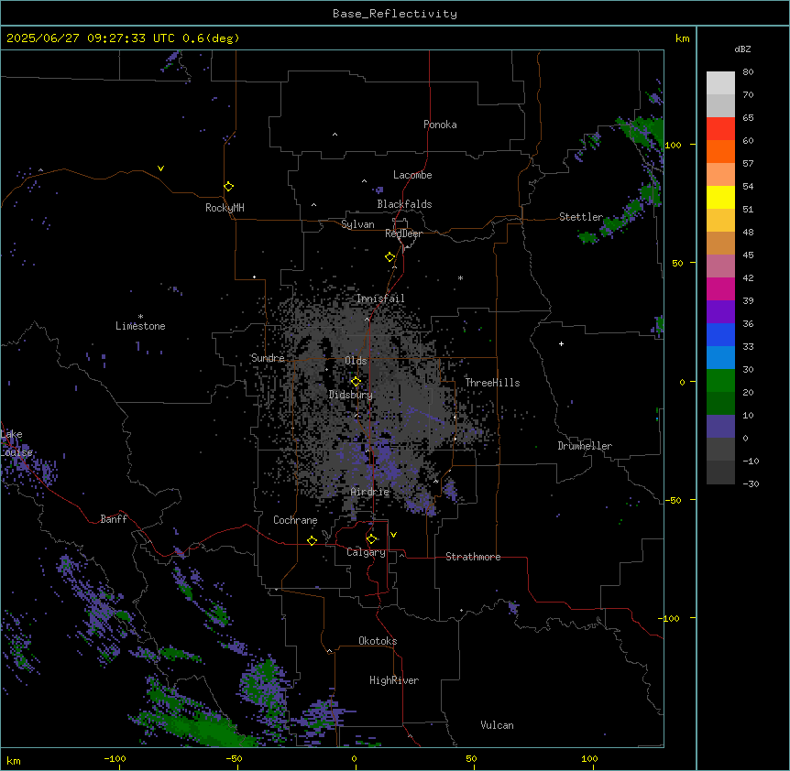
Task: Click the yellow diamond marker south of RedDeer
Action: click(390, 256)
